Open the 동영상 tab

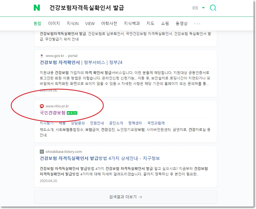182,23
